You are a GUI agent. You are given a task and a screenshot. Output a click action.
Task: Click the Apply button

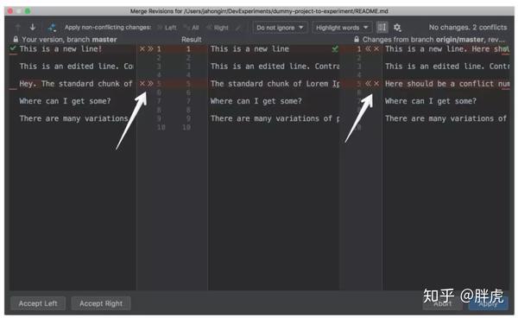coord(489,303)
